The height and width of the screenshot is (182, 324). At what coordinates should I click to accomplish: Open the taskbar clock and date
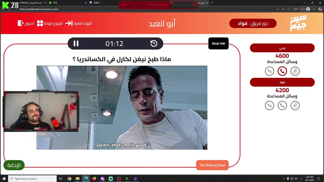click(x=310, y=179)
